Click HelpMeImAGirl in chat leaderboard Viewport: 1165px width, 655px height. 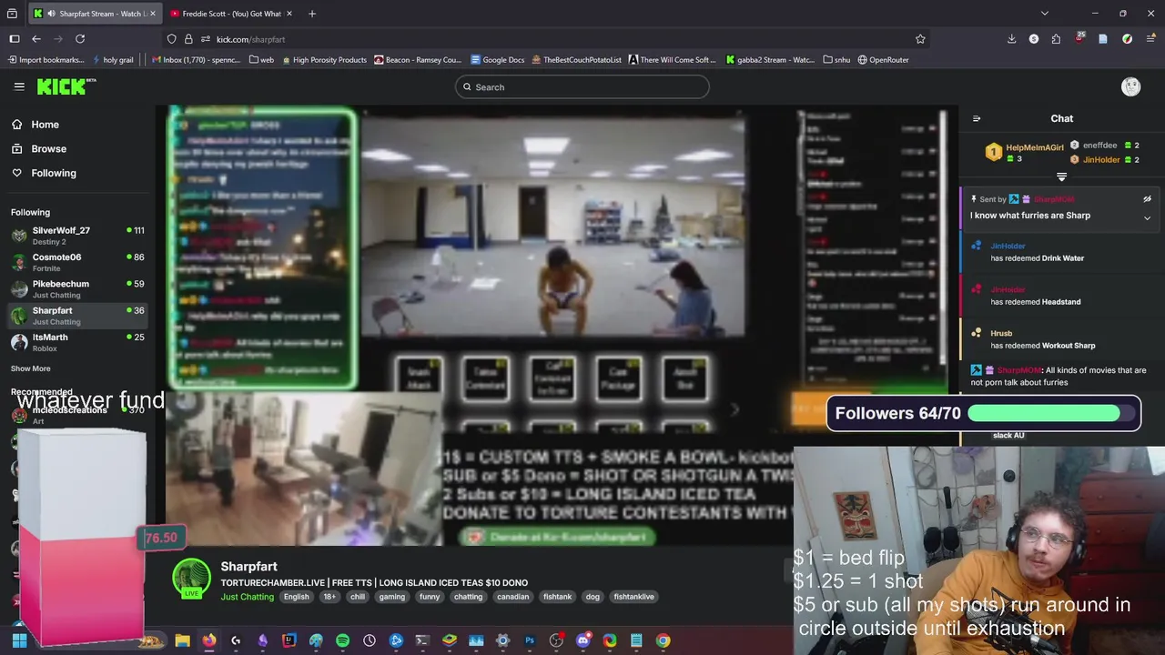(1035, 147)
